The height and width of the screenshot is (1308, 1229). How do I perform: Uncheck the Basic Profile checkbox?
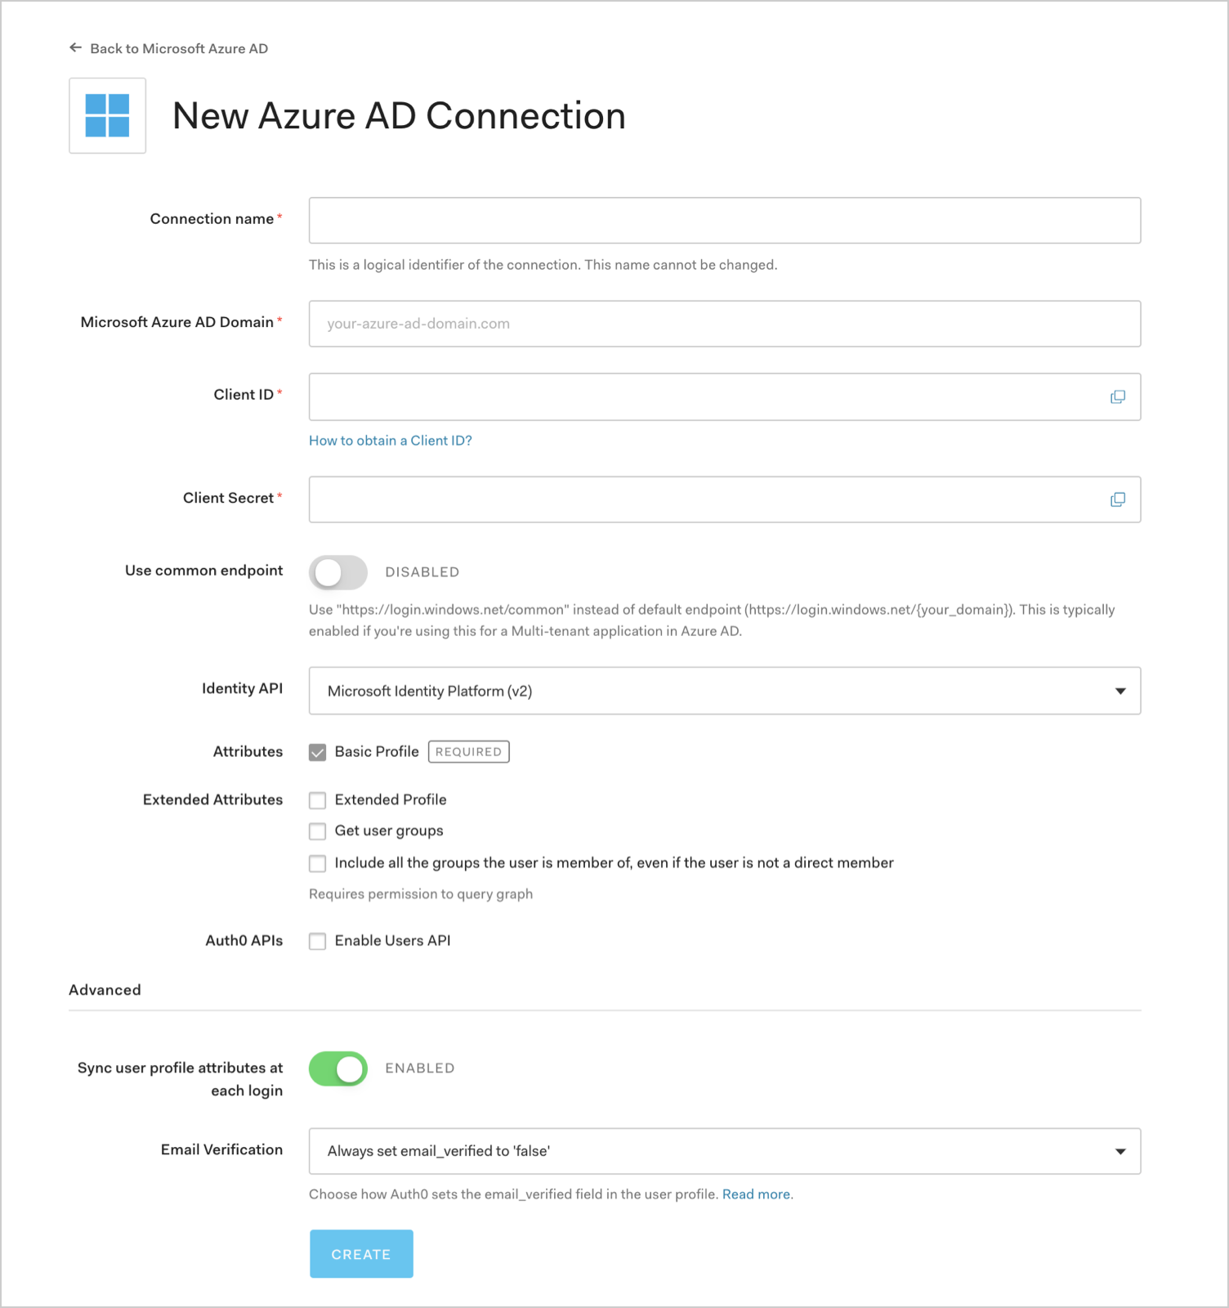click(x=318, y=752)
